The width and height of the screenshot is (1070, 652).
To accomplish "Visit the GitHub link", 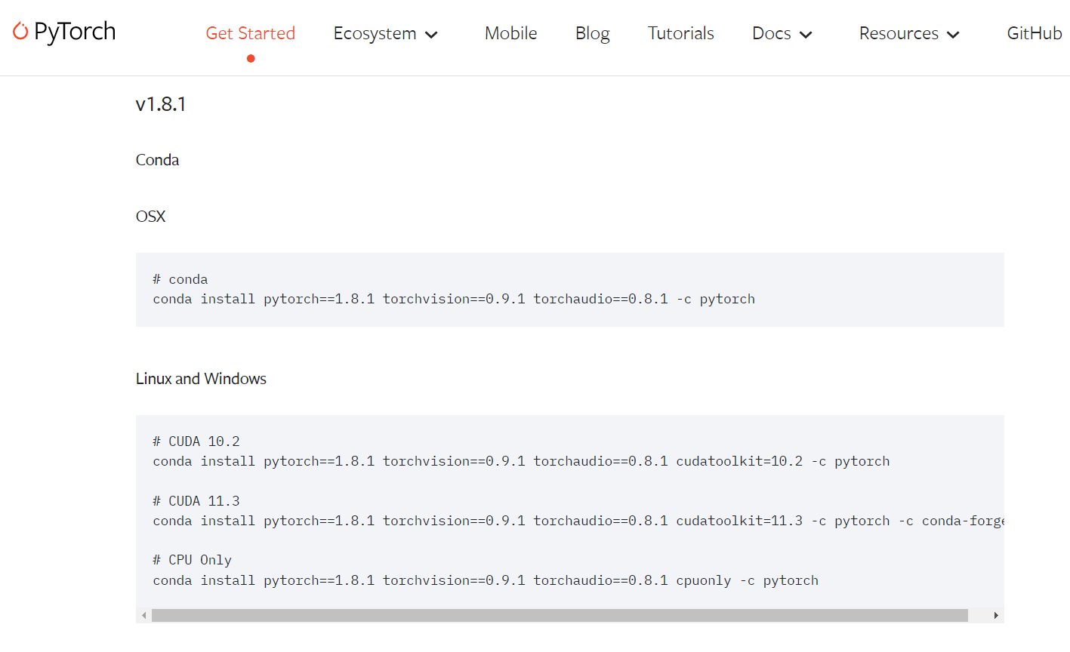I will click(1035, 33).
